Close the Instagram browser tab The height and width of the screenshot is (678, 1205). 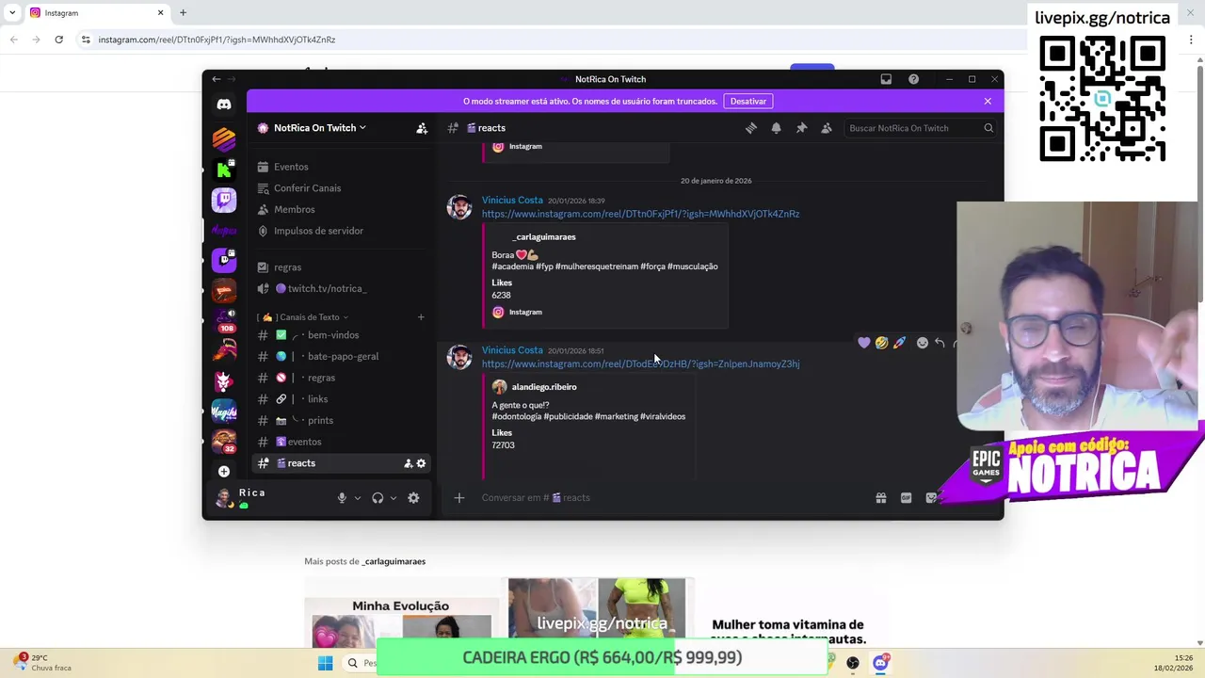(x=160, y=13)
